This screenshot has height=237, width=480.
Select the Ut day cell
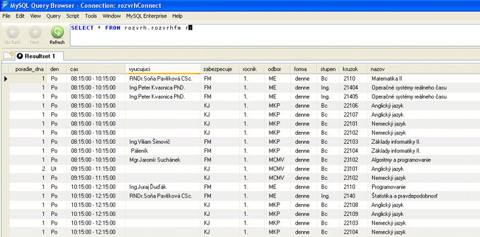(57, 169)
